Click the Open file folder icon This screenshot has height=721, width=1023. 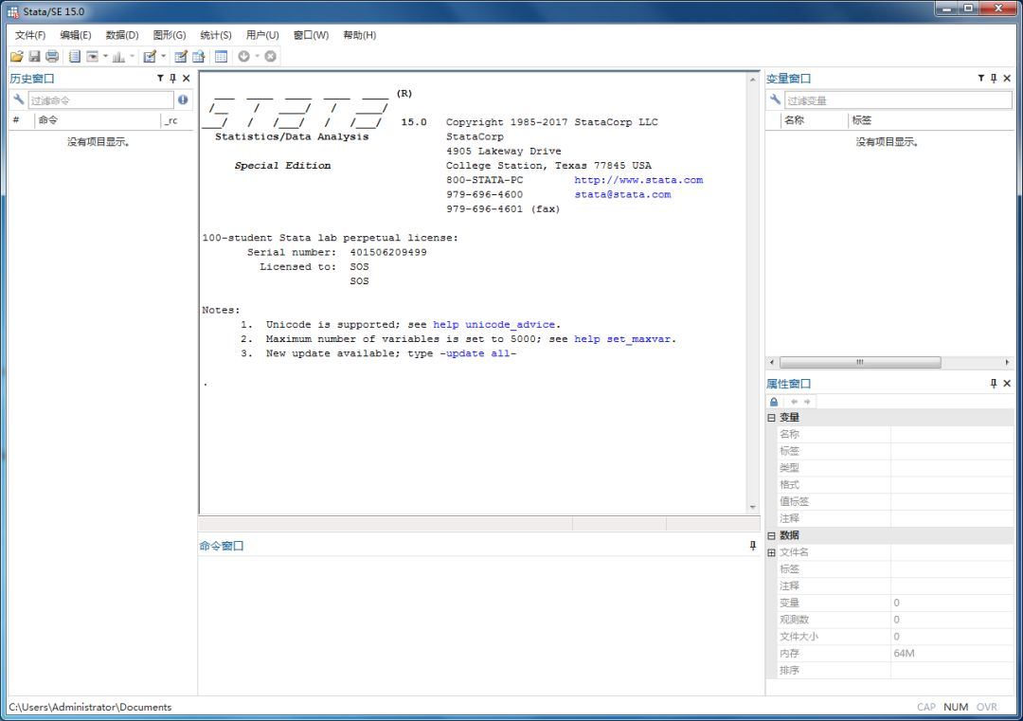tap(16, 57)
